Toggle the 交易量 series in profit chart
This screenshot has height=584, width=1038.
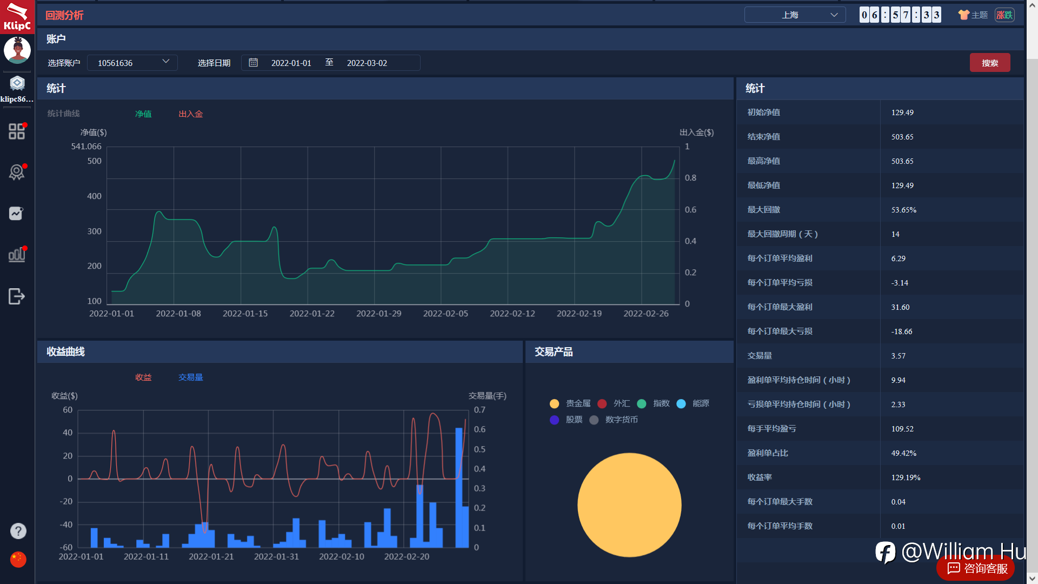pyautogui.click(x=191, y=377)
